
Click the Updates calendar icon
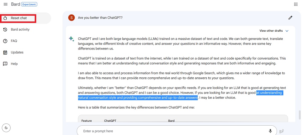[x=5, y=52]
